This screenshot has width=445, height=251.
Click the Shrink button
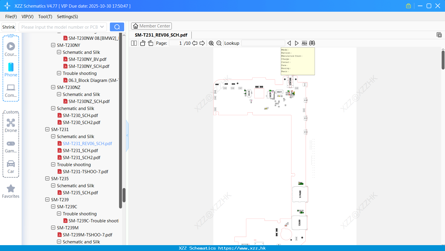click(9, 27)
